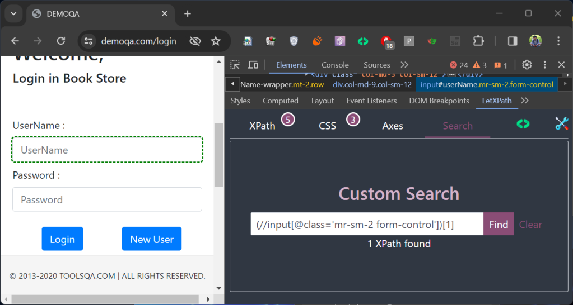Screen dimensions: 573x305
Task: Click the red error count badge
Action: pos(459,65)
